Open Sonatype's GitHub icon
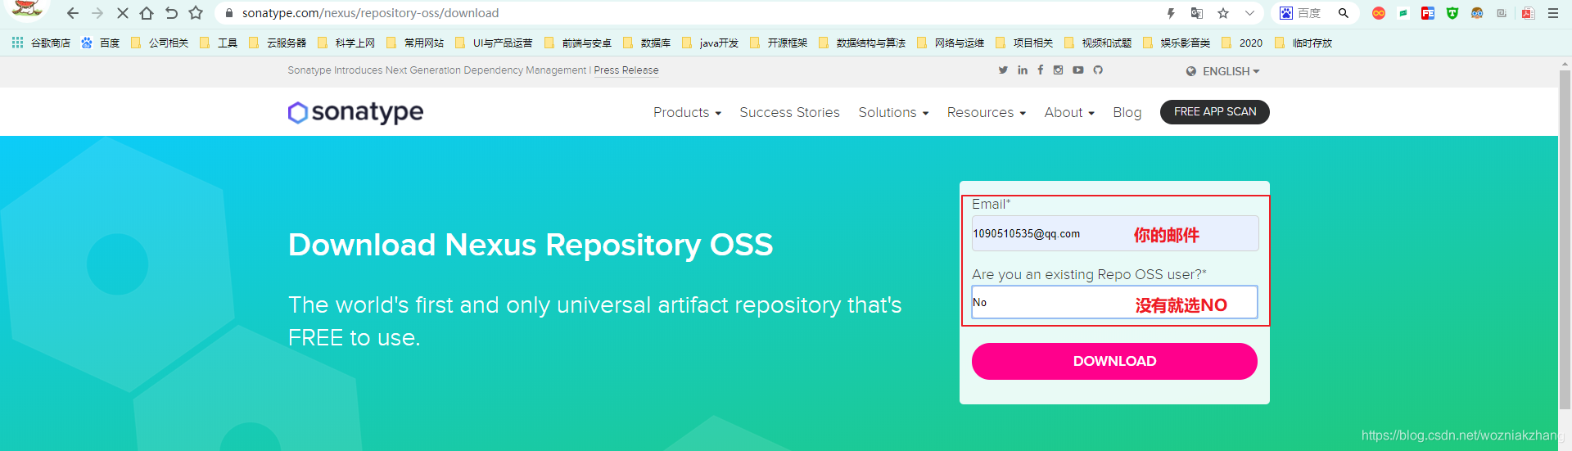The height and width of the screenshot is (451, 1572). [1098, 70]
